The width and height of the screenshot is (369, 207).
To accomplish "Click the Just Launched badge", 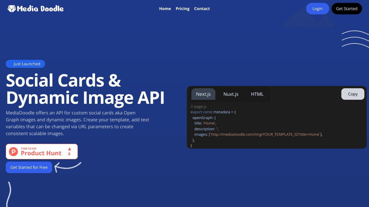I will click(x=25, y=64).
